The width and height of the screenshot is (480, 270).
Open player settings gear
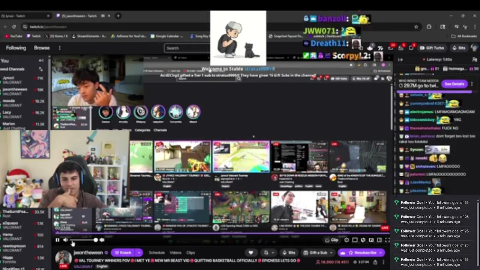coord(346,240)
